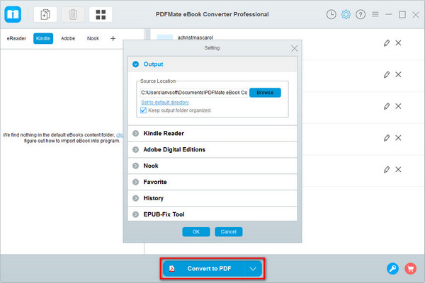Click the pencil edit icon on fourth book row
This screenshot has width=425, height=283.
coord(387,138)
